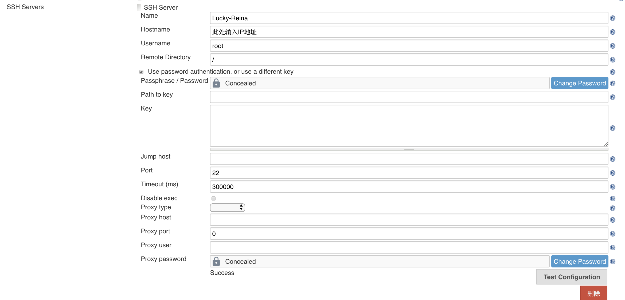This screenshot has width=625, height=300.
Task: Click resize grip bar below Key textarea
Action: [409, 149]
